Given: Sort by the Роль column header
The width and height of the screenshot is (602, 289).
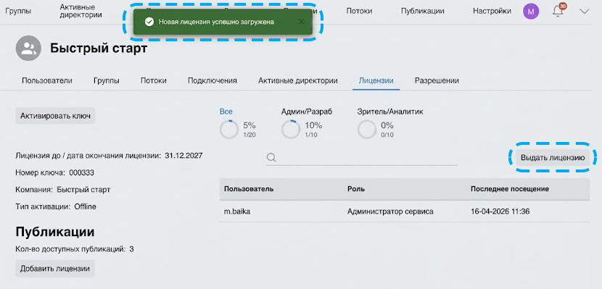Looking at the screenshot, I should [356, 188].
